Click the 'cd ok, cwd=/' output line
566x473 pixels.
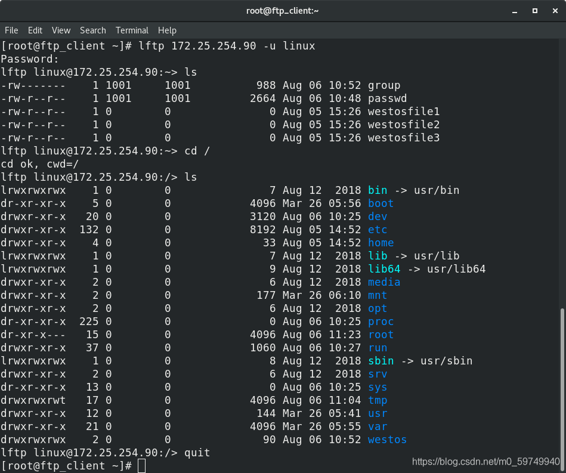pyautogui.click(x=40, y=164)
